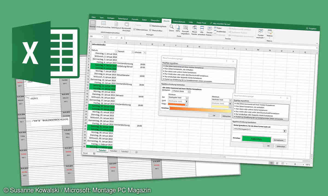Open the Minimum Typ dropdown
328x196 pixels.
coord(187,98)
